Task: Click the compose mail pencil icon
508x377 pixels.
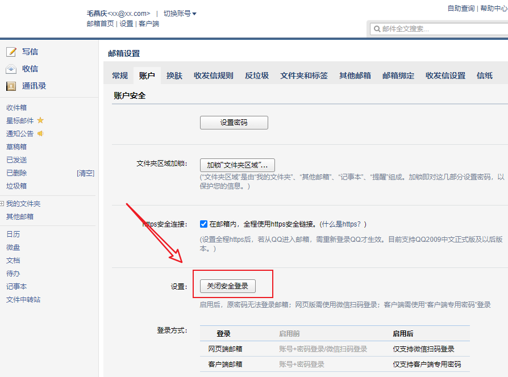Action: [x=11, y=52]
